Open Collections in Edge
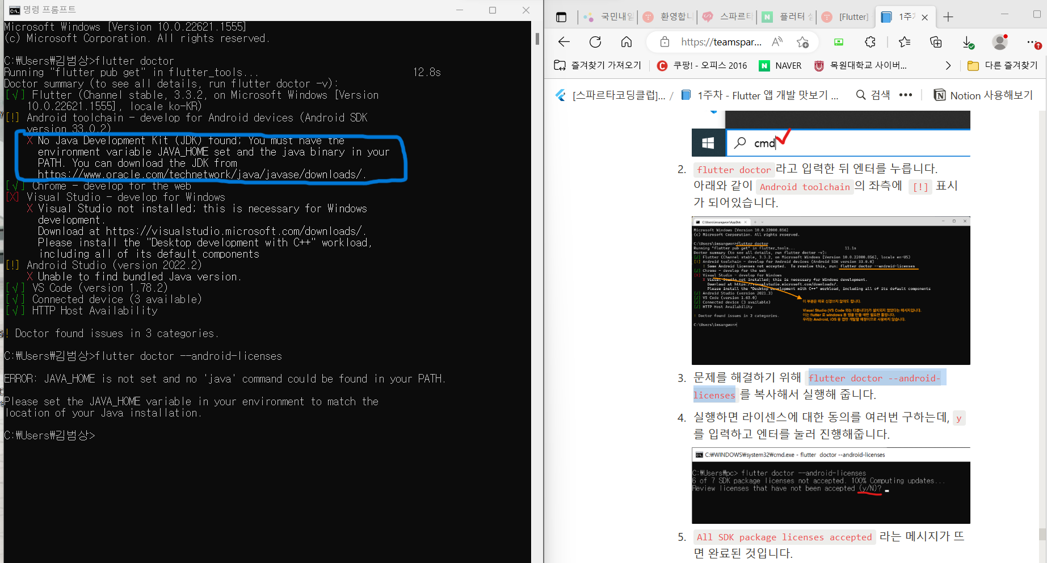The width and height of the screenshot is (1047, 563). tap(936, 42)
